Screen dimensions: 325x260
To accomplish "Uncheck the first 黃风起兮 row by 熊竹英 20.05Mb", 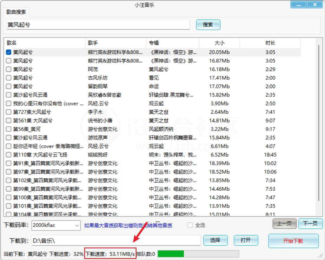I will (9, 52).
